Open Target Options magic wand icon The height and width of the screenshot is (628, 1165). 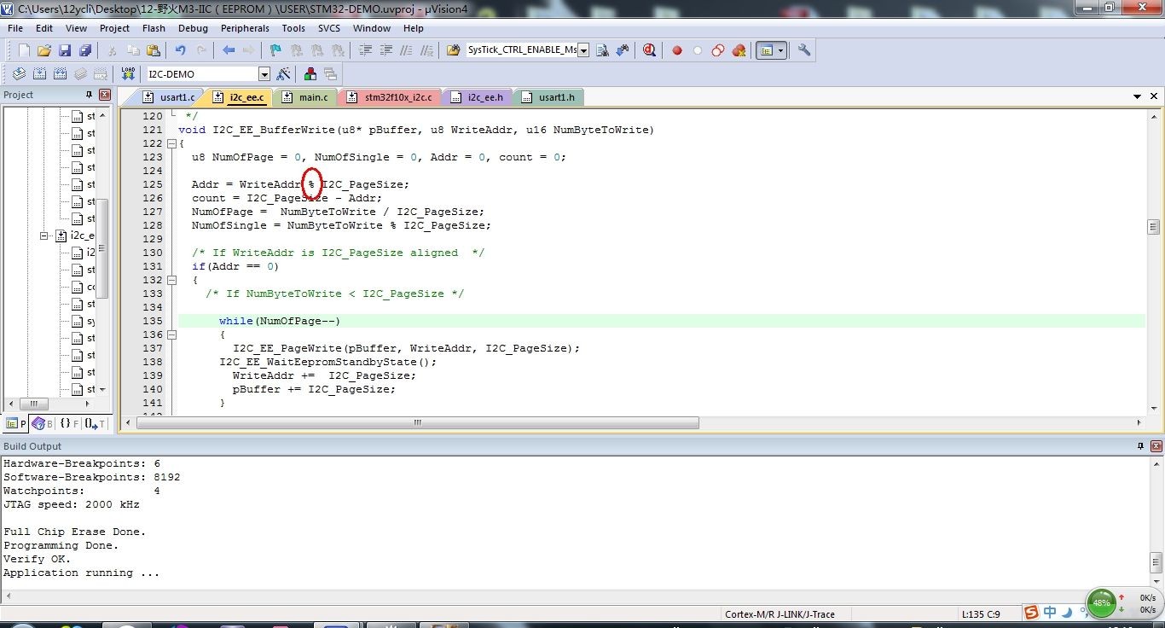(284, 74)
